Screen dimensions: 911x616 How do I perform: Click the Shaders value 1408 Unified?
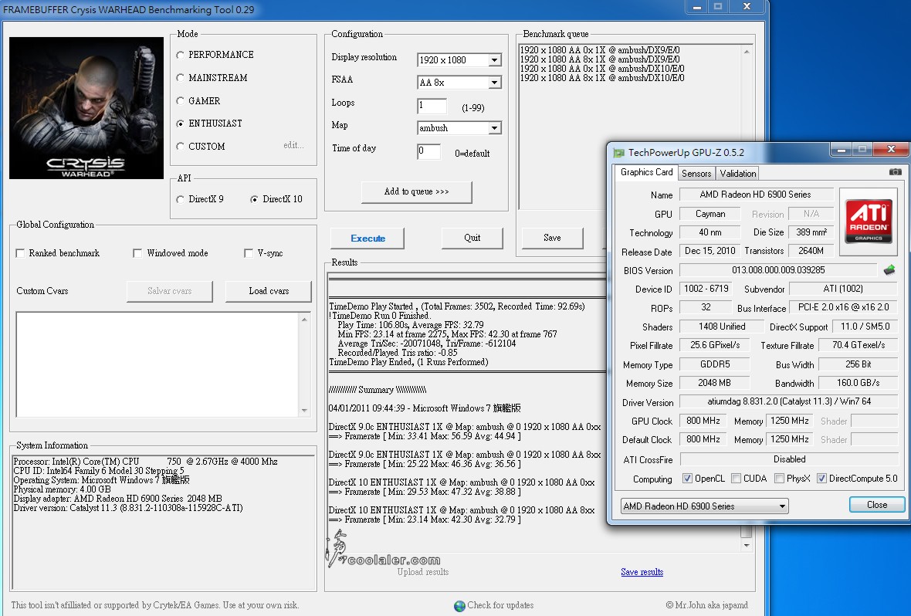pyautogui.click(x=722, y=327)
